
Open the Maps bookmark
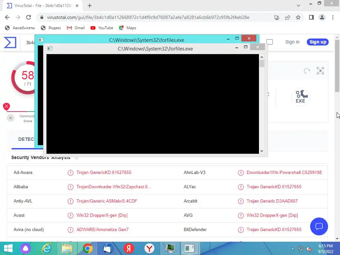(x=127, y=28)
